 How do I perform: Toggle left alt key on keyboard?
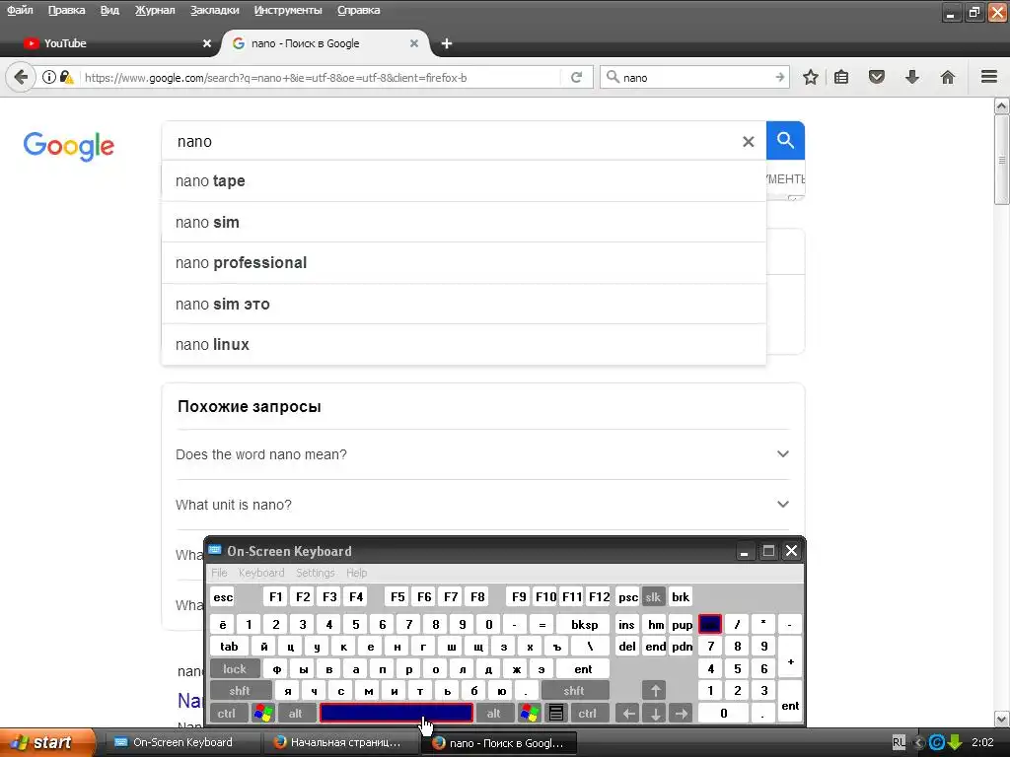[x=295, y=713]
